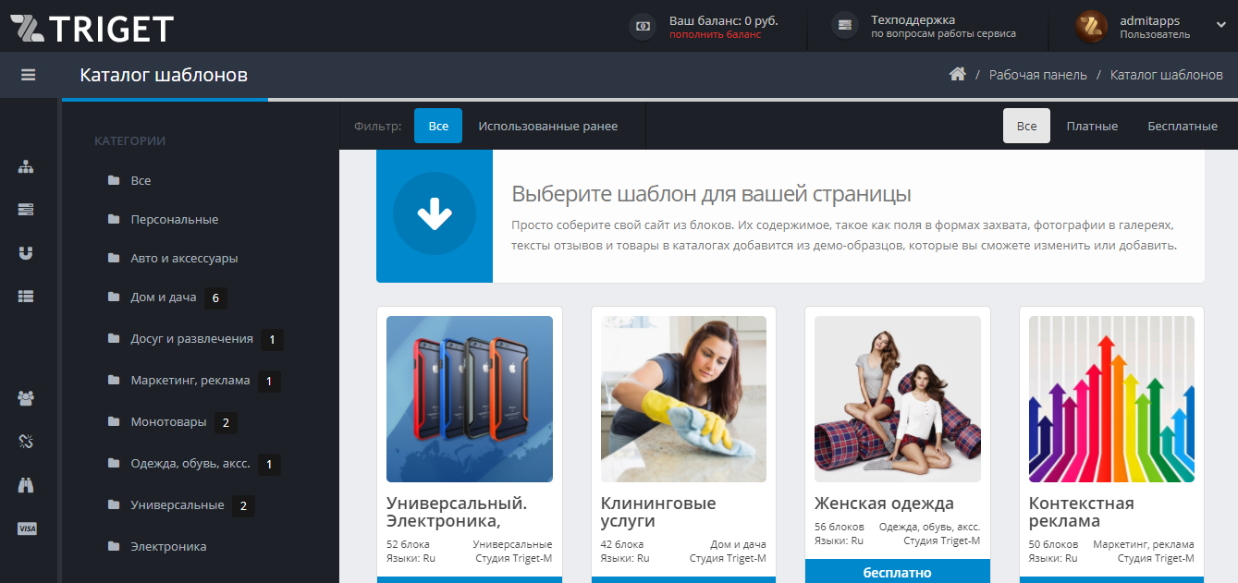Switch filter to "Платные" templates

[1092, 126]
